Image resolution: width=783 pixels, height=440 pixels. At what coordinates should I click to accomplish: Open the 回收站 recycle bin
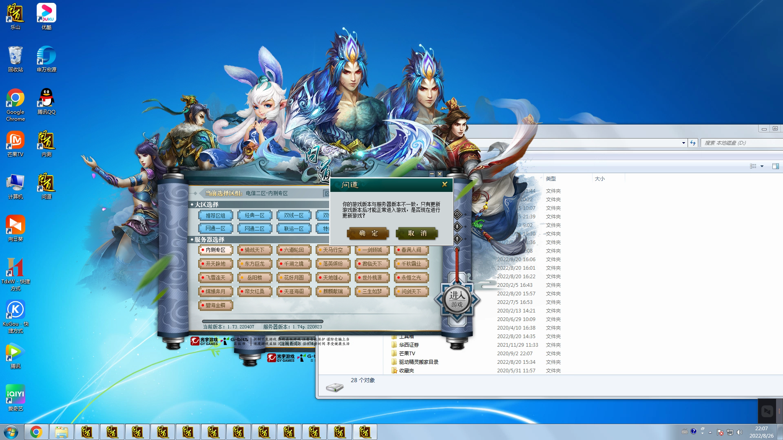point(15,59)
